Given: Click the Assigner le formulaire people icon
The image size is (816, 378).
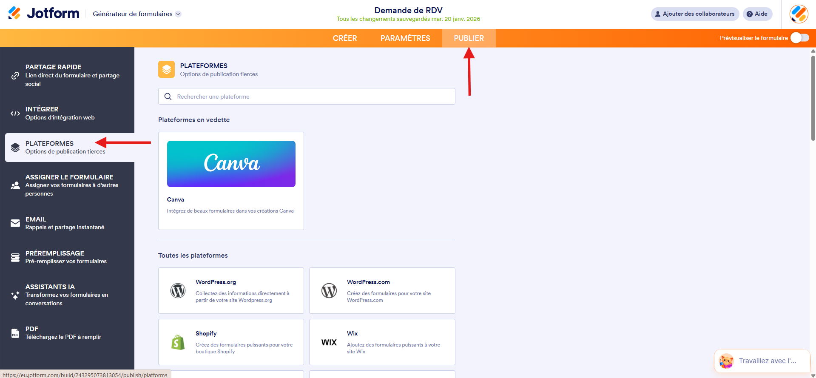Looking at the screenshot, I should pyautogui.click(x=15, y=185).
